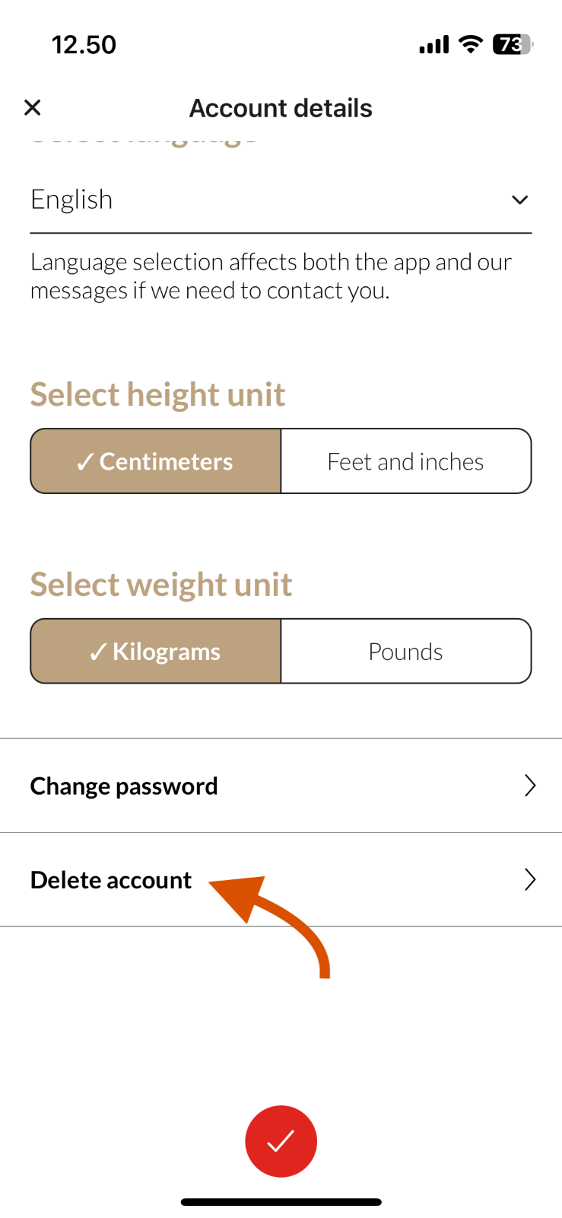Tap the chevron beside Delete account
562x1218 pixels.
(530, 880)
